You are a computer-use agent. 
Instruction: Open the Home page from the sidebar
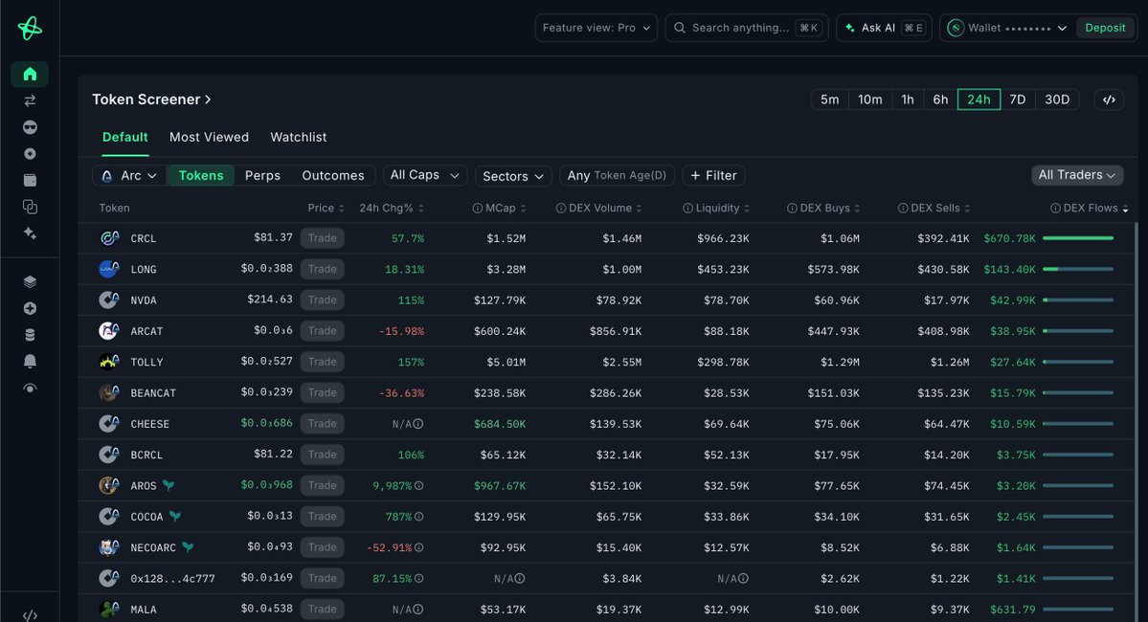(30, 74)
